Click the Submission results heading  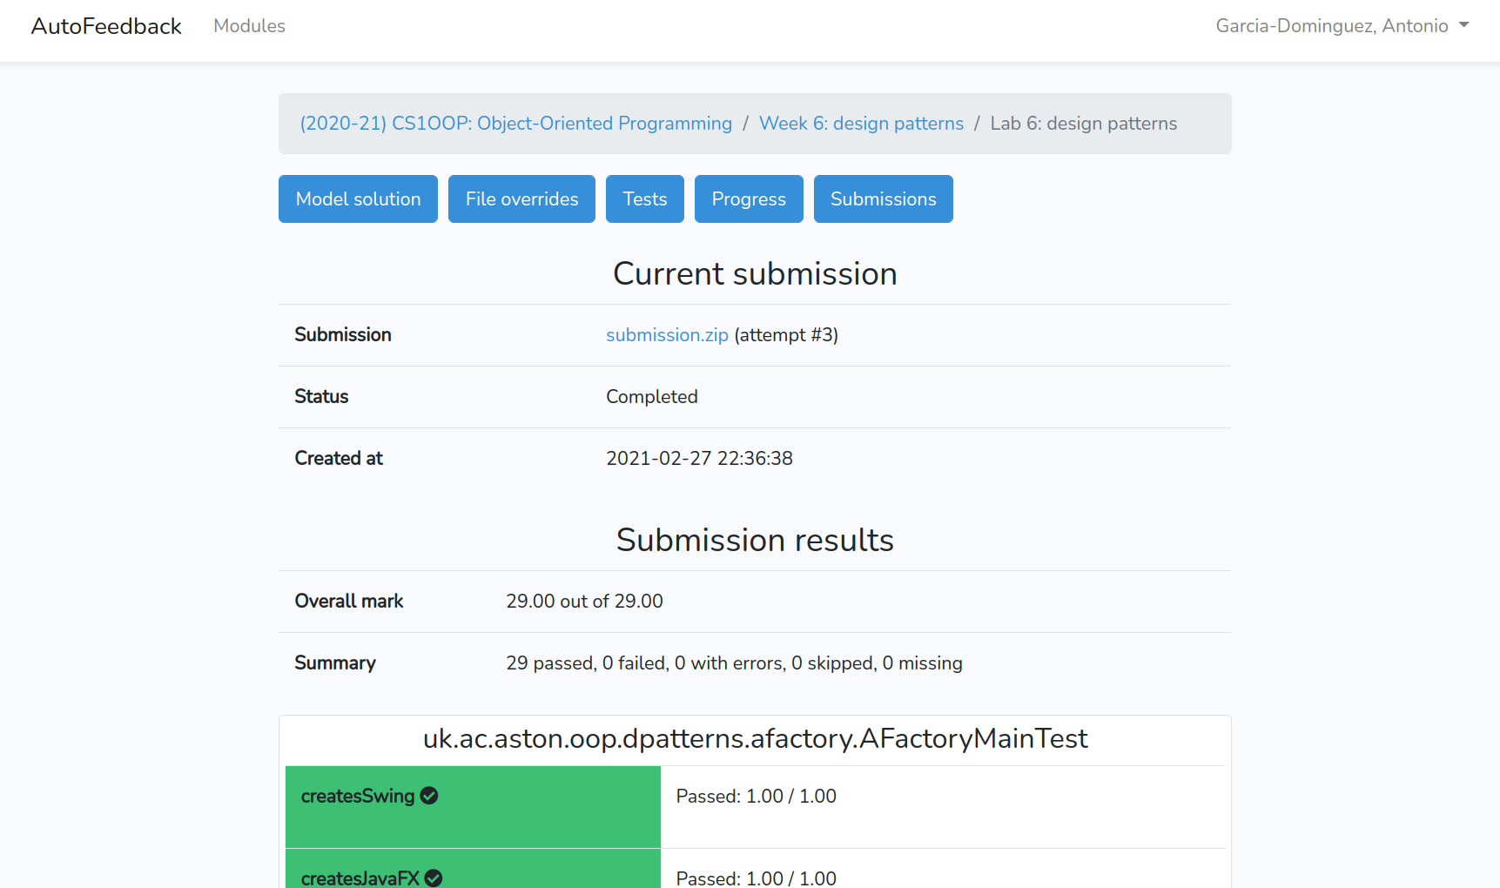pos(755,540)
